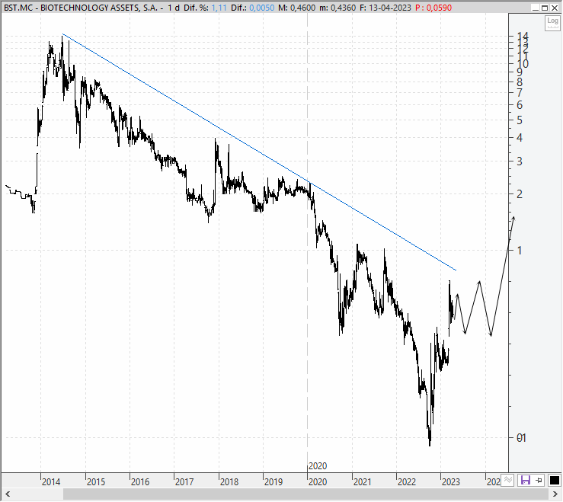
Task: Click the price level 4 axis label
Action: pos(520,138)
